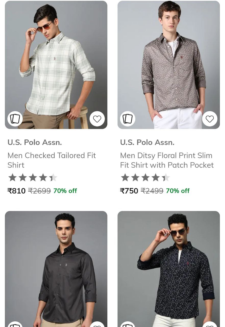Tap the 70% off label beside ₹2699

(x=65, y=191)
